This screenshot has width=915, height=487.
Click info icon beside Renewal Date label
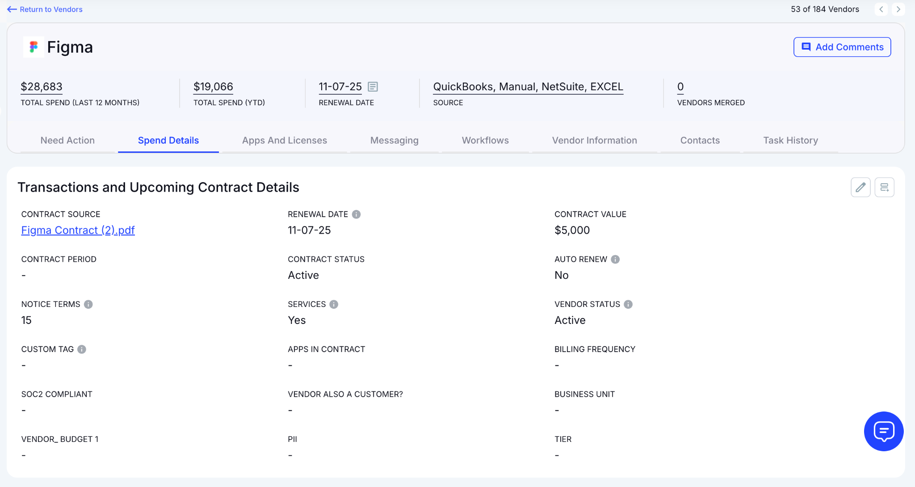coord(356,214)
